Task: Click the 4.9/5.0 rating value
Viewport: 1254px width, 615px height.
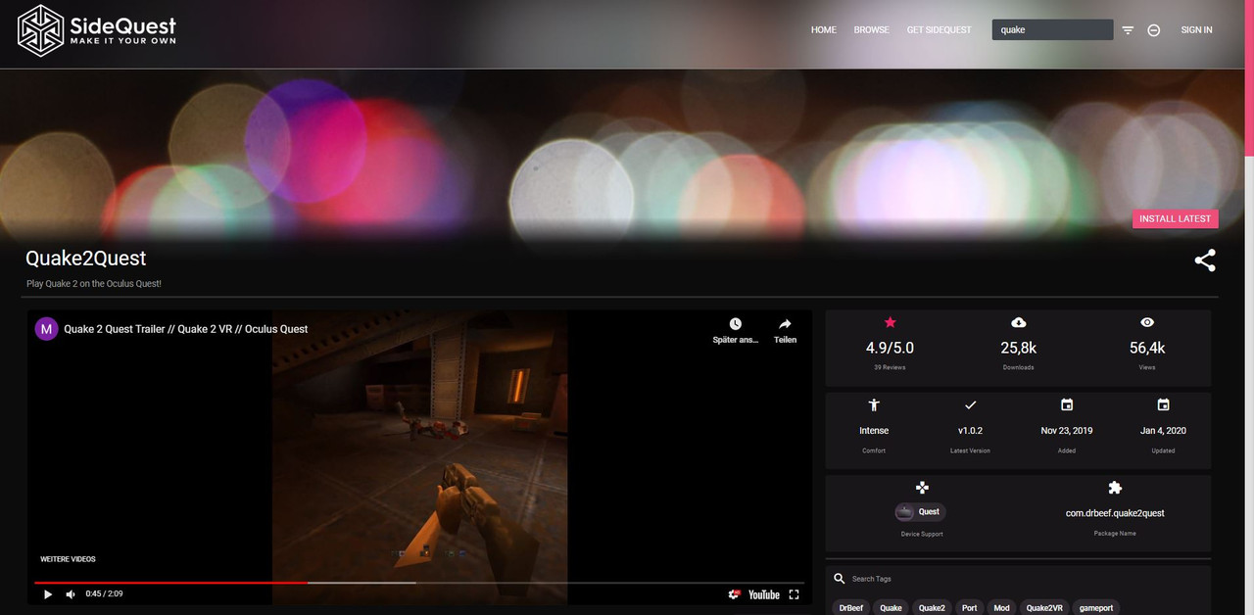Action: tap(890, 348)
